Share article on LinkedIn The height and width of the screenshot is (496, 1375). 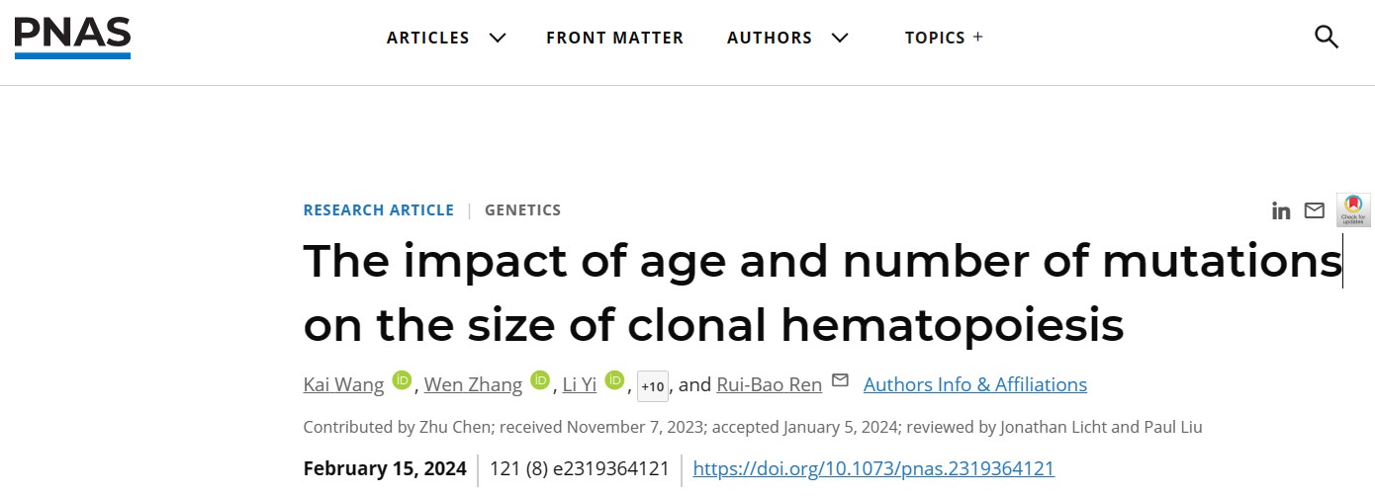pos(1281,210)
